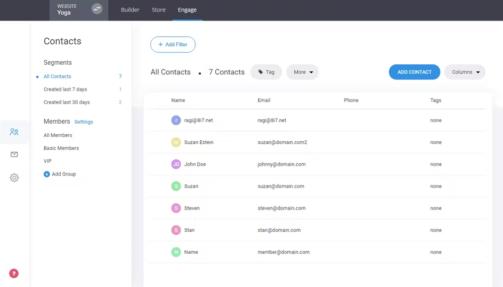Click email steven@domain.com
Image resolution: width=503 pixels, height=287 pixels.
pos(282,208)
